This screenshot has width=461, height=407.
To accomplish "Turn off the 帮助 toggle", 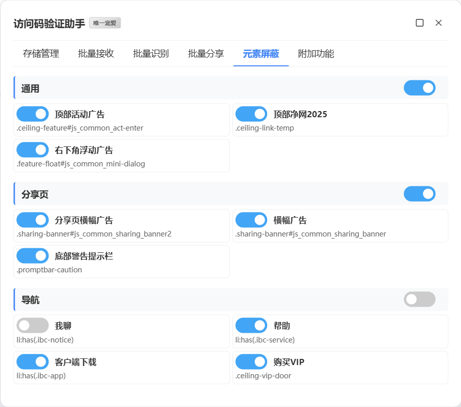I will (251, 326).
